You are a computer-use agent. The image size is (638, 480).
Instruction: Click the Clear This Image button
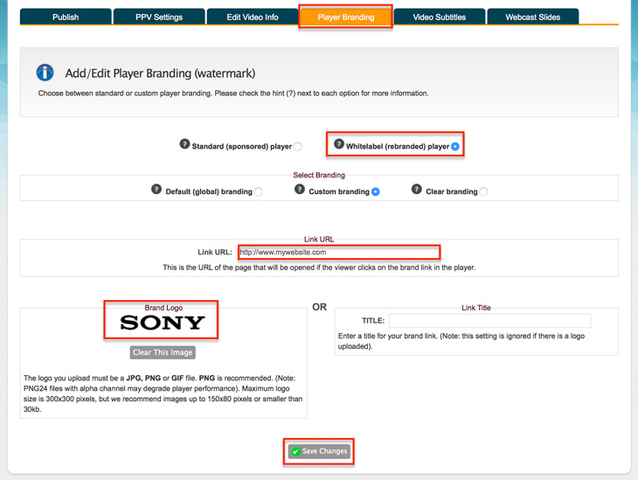[x=163, y=352]
